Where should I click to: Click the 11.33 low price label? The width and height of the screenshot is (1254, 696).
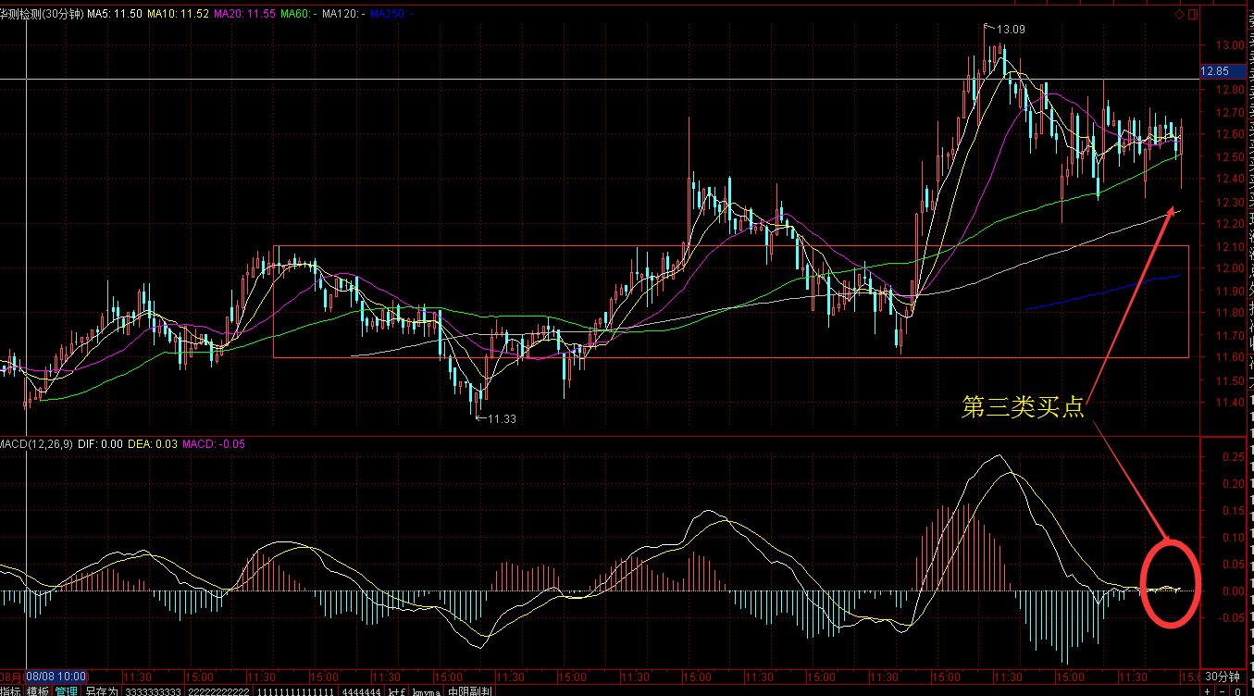tap(501, 419)
